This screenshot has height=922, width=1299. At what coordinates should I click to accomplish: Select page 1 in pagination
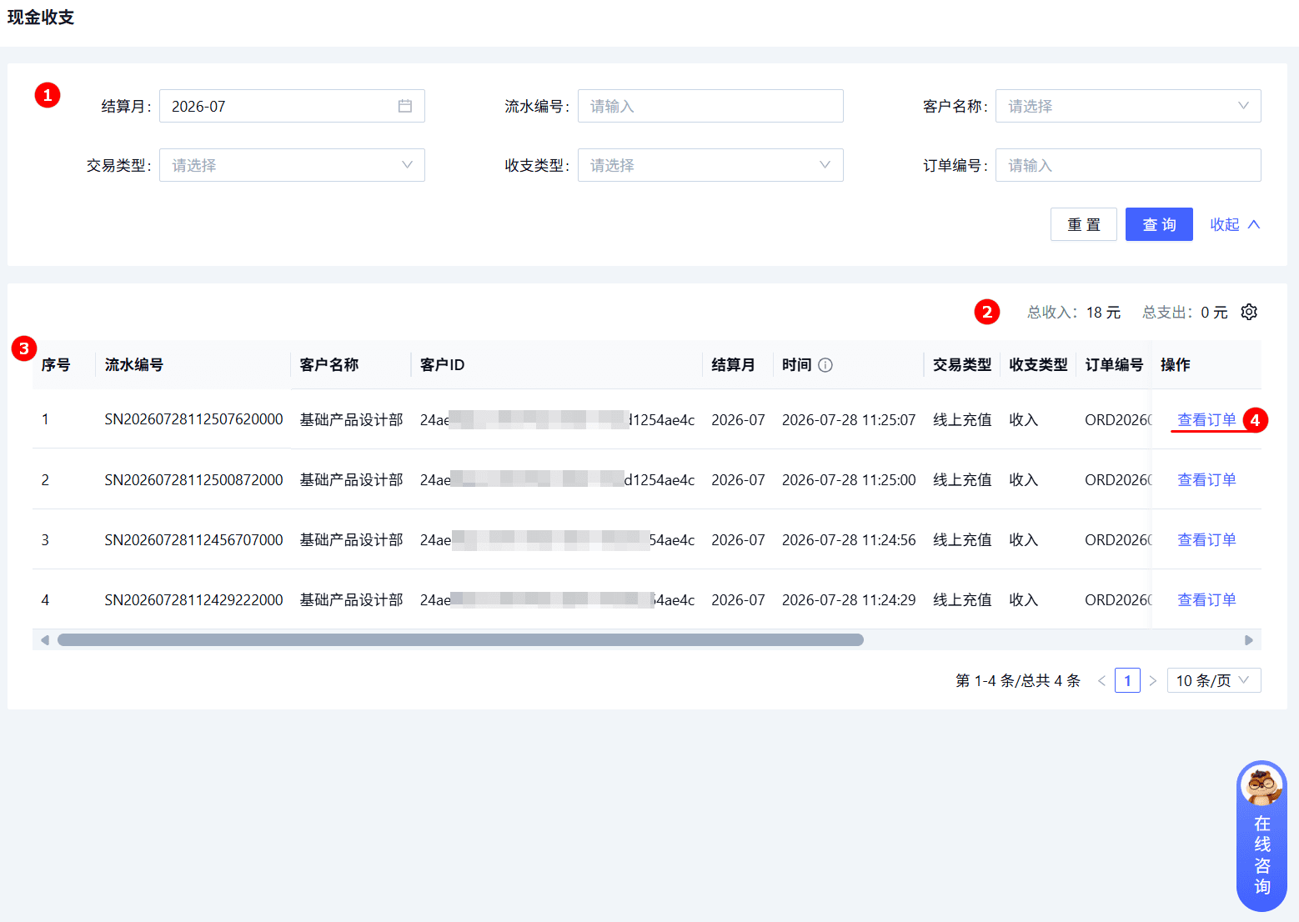coord(1127,680)
